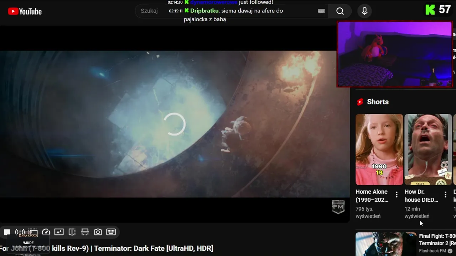This screenshot has width=456, height=256.
Task: Activate the volume booster icon
Action: pos(20,232)
